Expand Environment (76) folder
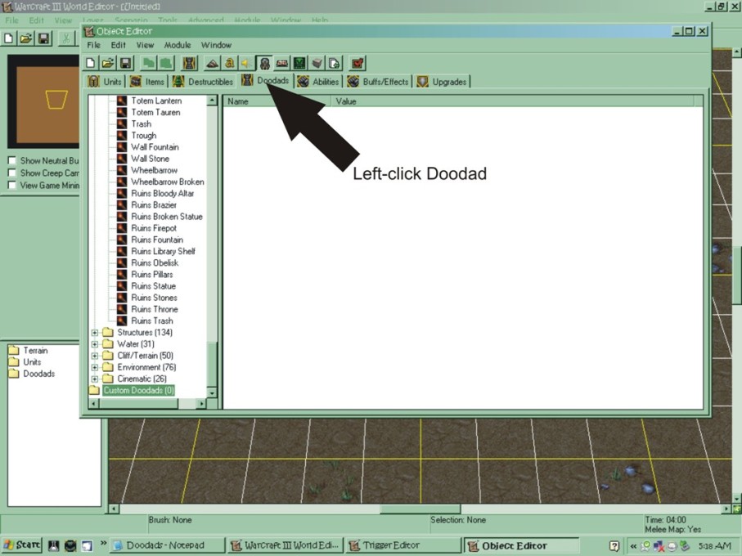The image size is (742, 556). pyautogui.click(x=95, y=367)
